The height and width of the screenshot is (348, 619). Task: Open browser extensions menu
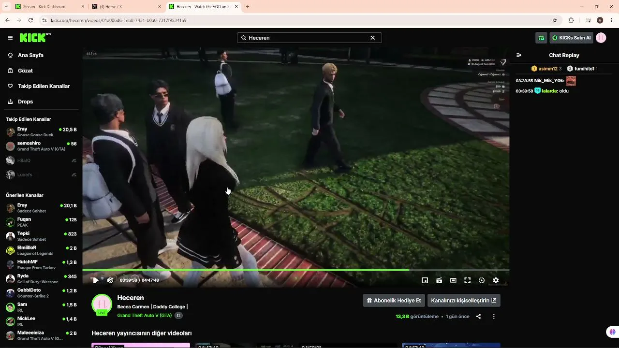[571, 20]
